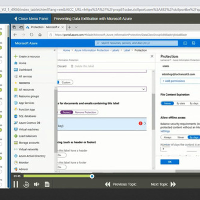Click the label blade vertical scrollbar

tap(153, 112)
